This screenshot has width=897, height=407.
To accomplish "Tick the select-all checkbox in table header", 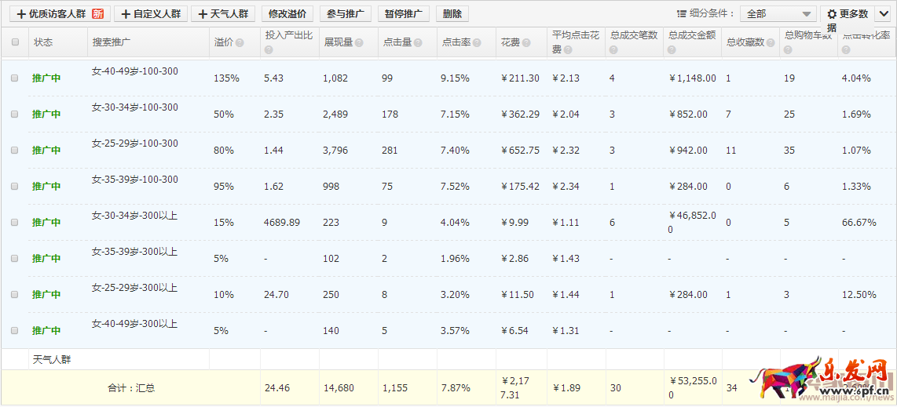I will pos(15,42).
